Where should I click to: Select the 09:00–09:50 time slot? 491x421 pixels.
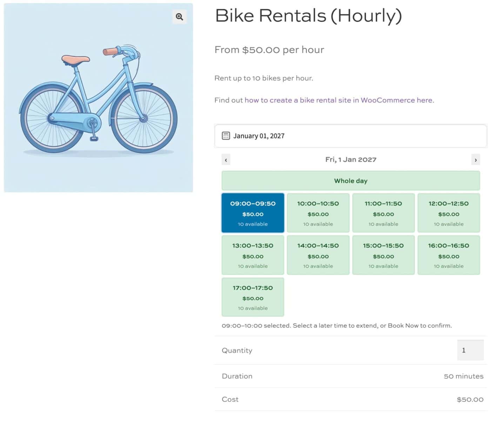(x=253, y=213)
